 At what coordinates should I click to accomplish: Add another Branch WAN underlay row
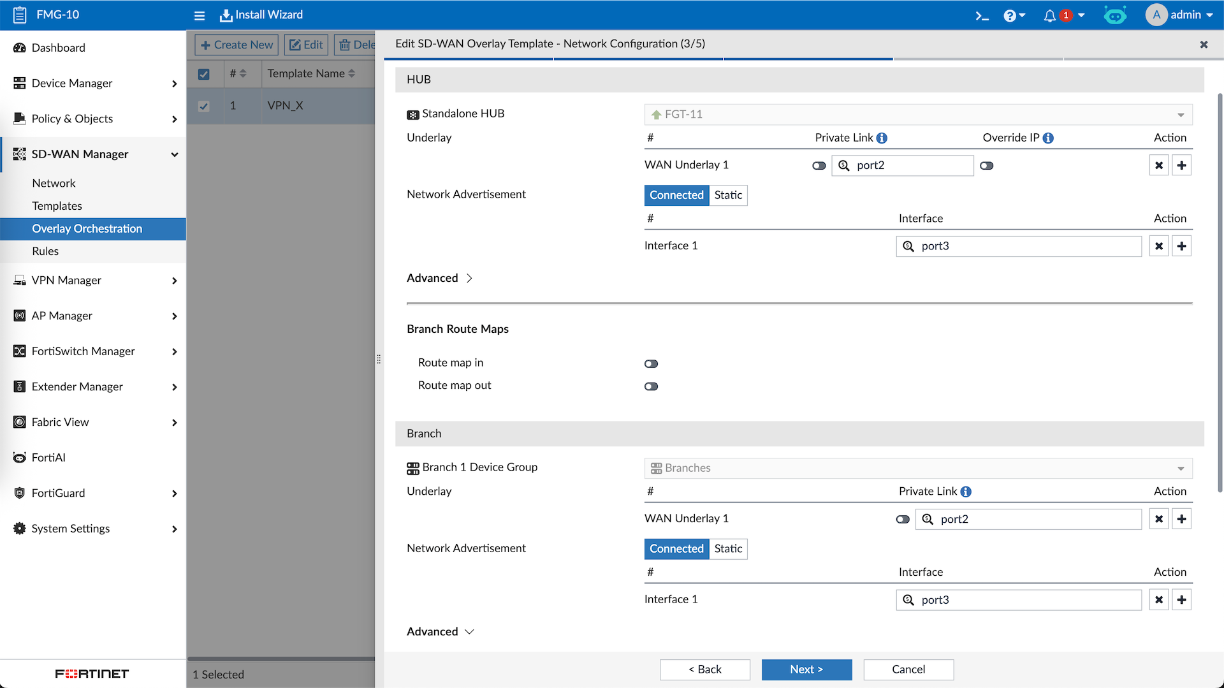1181,519
